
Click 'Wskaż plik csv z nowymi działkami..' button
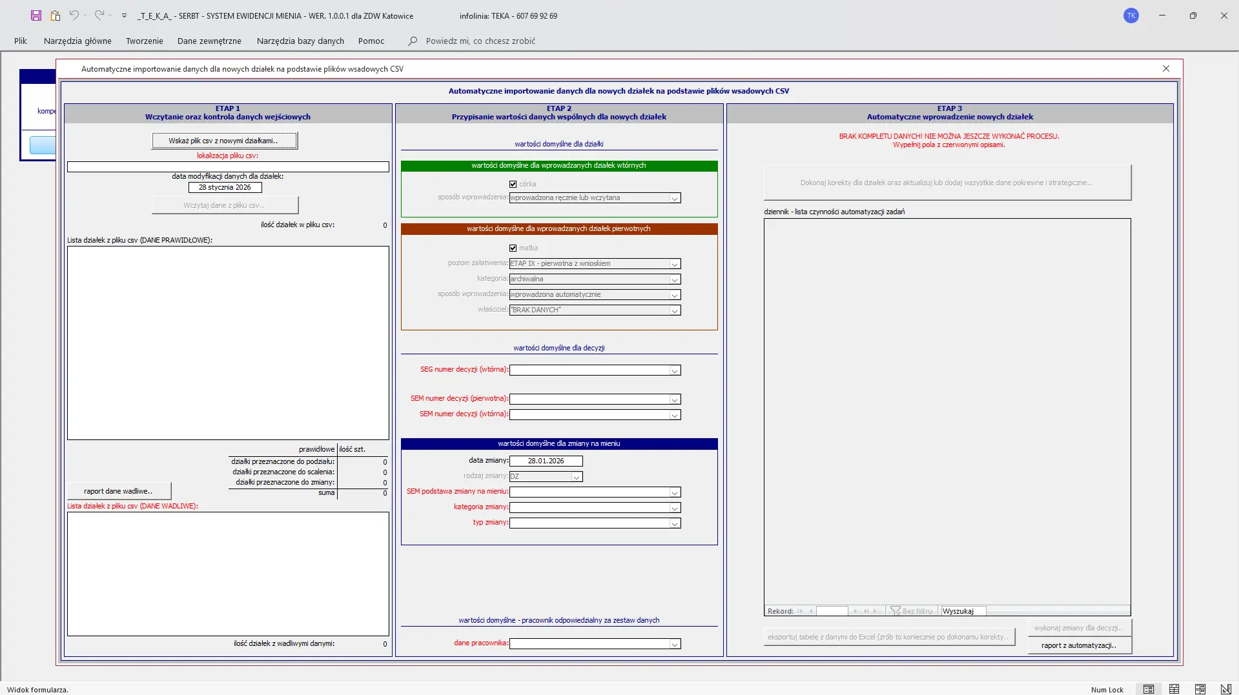(x=225, y=141)
